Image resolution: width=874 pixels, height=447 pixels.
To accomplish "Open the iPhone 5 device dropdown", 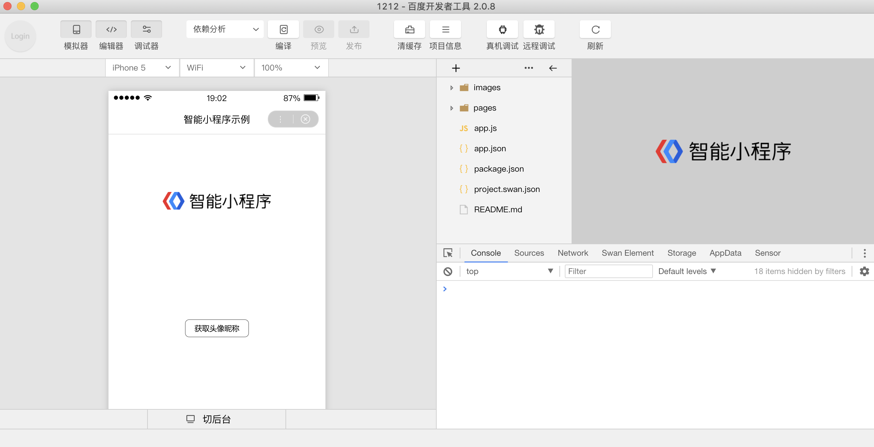I will point(142,68).
